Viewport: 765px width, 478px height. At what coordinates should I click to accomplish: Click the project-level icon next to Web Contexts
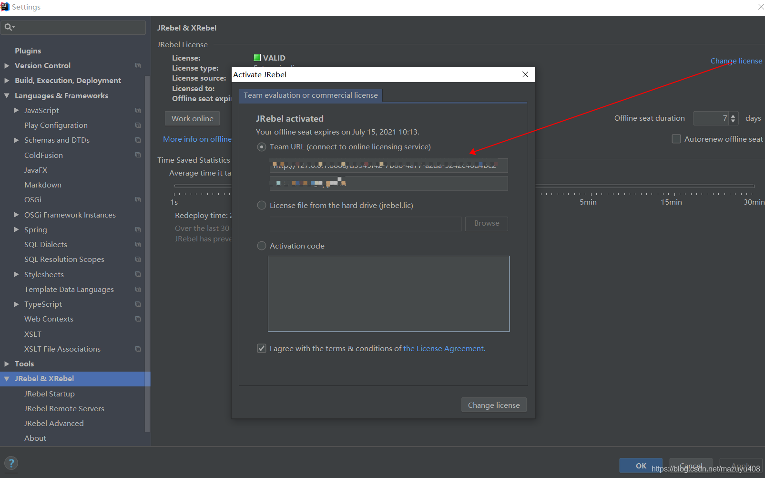[138, 319]
